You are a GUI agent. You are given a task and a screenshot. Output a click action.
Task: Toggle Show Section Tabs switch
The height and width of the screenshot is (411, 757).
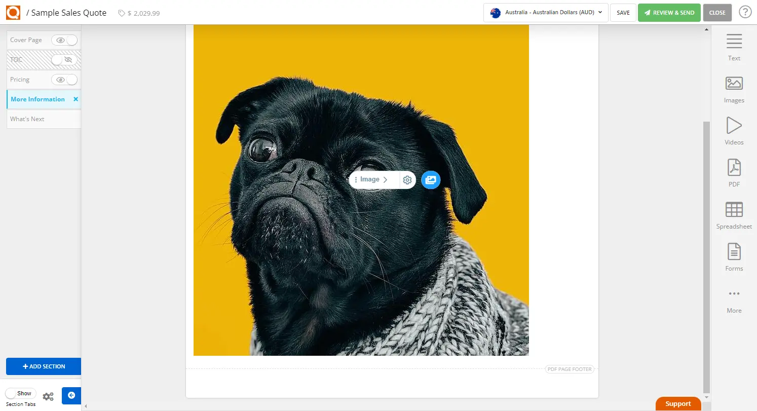[20, 394]
